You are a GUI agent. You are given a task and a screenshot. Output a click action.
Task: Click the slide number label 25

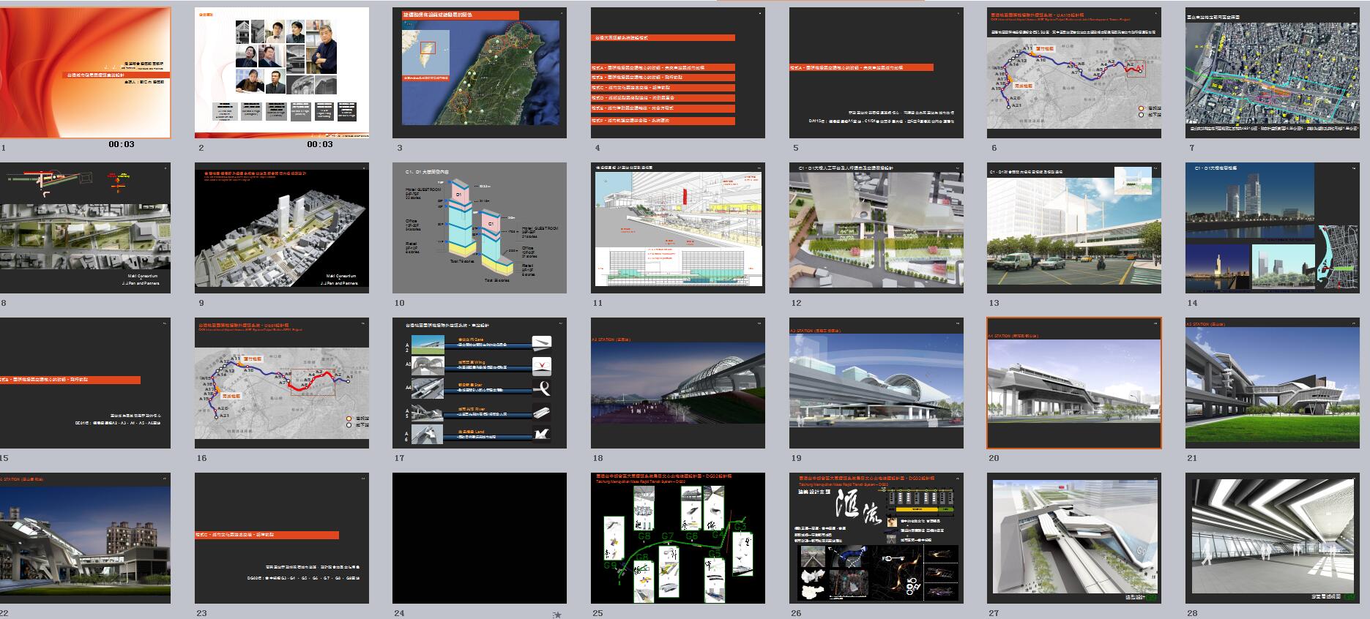click(597, 613)
